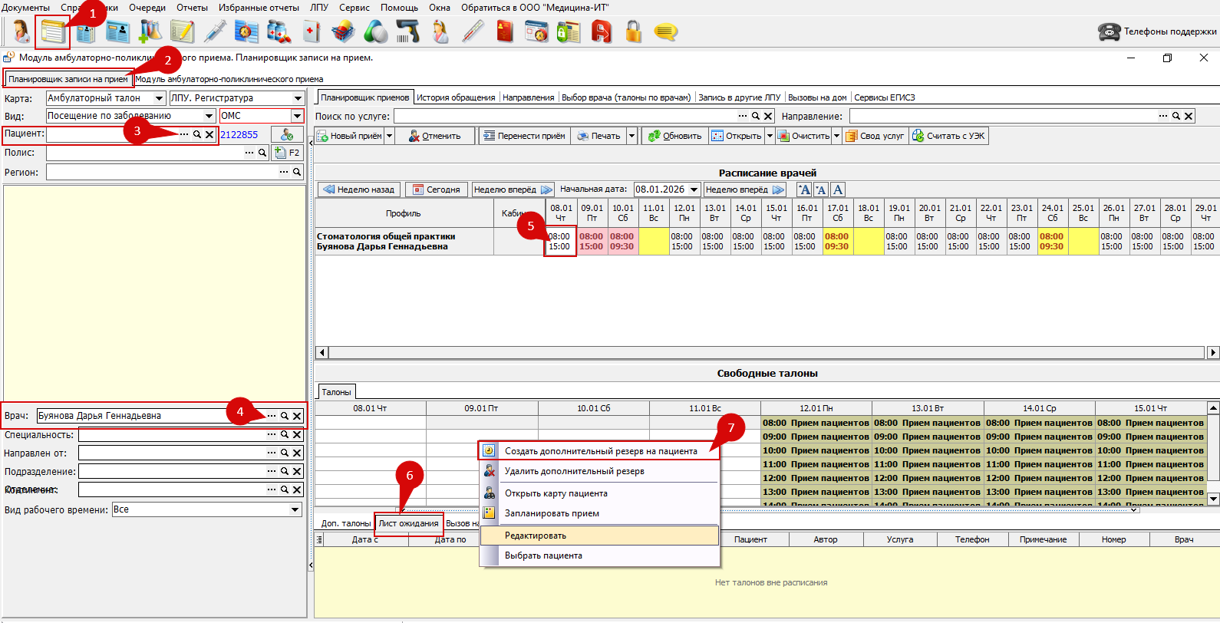Expand the Вид рабочего времени dropdown
Image resolution: width=1220 pixels, height=623 pixels.
295,509
